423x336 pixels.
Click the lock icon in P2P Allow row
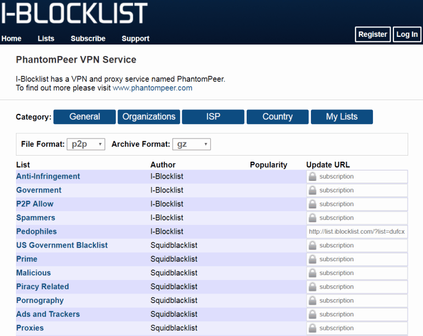pyautogui.click(x=313, y=204)
